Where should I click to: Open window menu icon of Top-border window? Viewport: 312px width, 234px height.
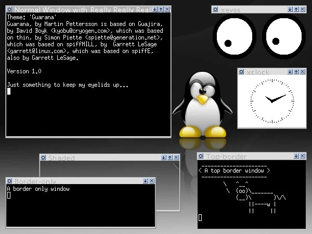pyautogui.click(x=201, y=156)
